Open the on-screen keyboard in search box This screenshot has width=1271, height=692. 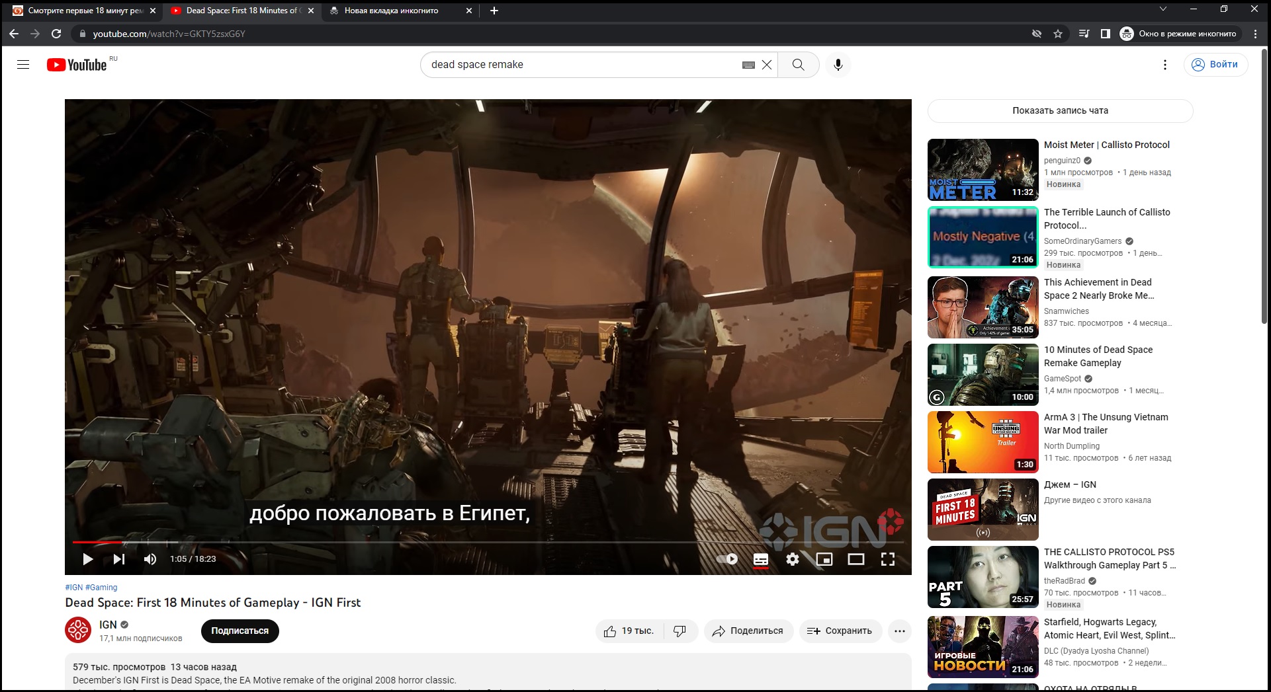(748, 65)
